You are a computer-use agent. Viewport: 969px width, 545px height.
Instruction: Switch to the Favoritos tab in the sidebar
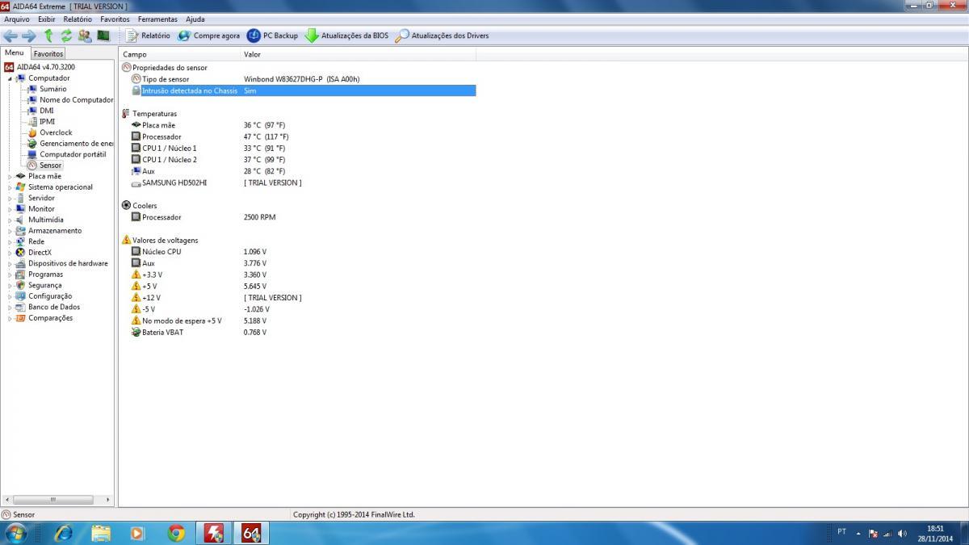click(48, 54)
